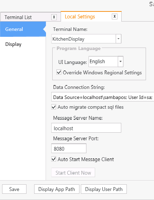Click the Display User Path button
The height and width of the screenshot is (200, 154).
(x=104, y=189)
